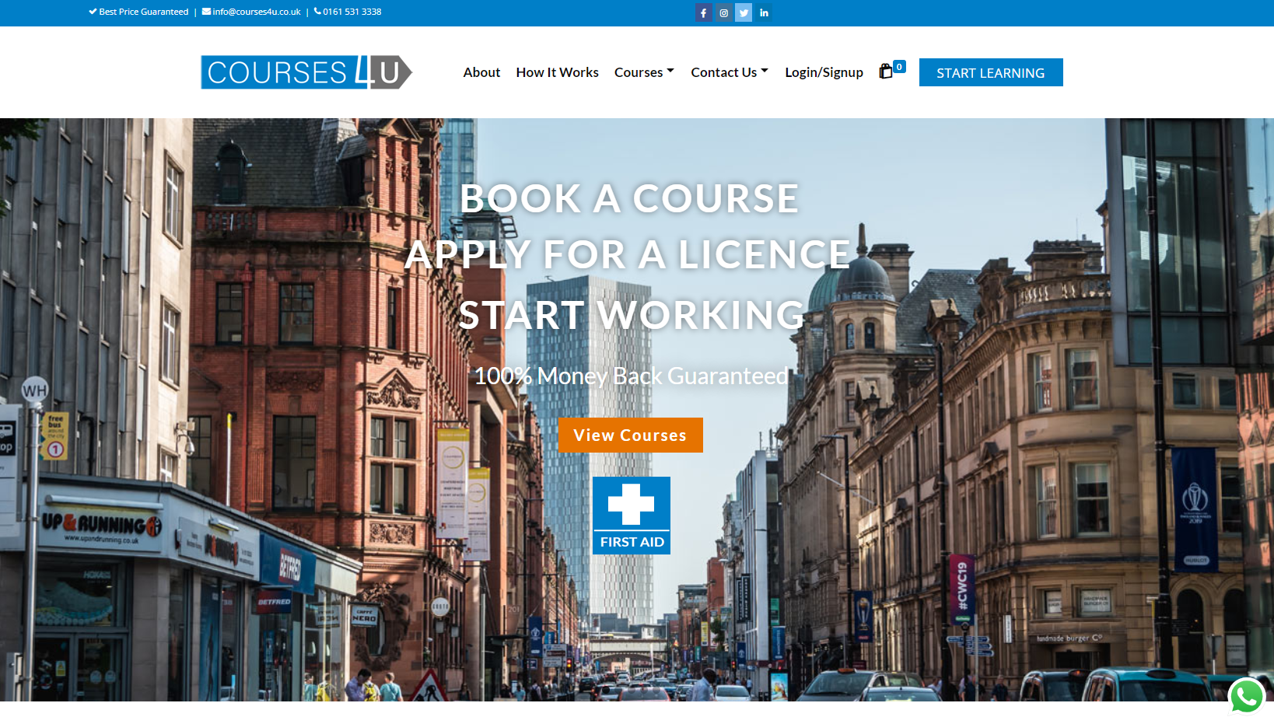The image size is (1274, 724).
Task: Go to How It Works
Action: click(x=557, y=72)
